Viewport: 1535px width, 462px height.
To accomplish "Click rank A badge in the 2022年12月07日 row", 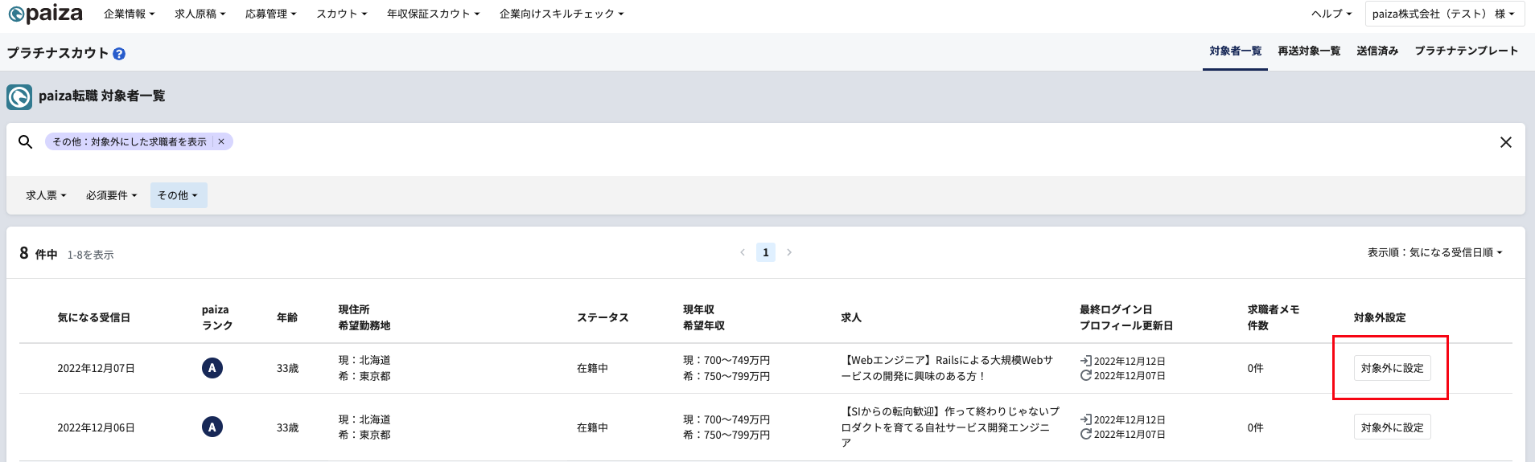I will pyautogui.click(x=212, y=368).
